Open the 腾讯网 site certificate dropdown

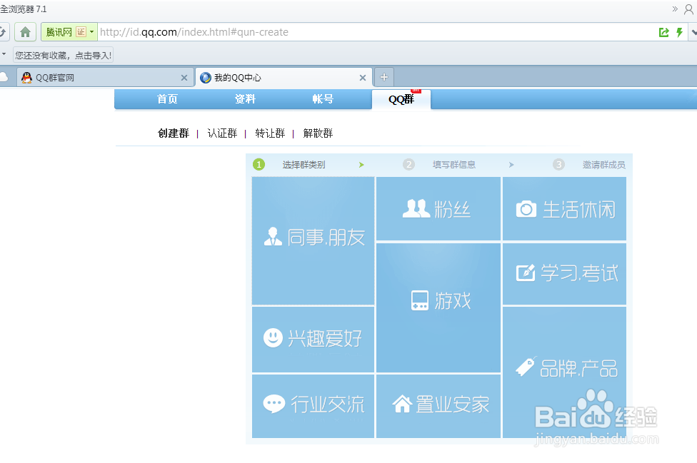pos(91,32)
